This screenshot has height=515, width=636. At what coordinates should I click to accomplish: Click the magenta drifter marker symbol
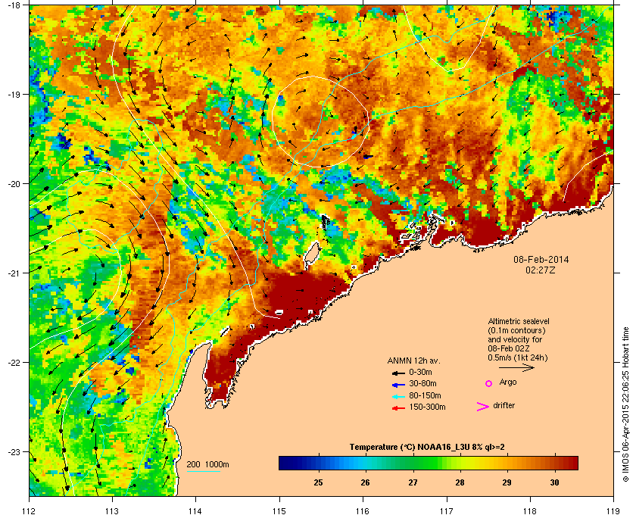point(482,407)
